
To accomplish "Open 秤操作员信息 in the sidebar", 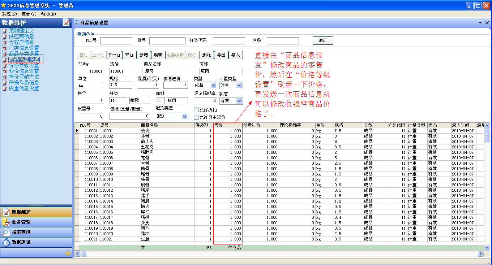I will (x=24, y=83).
